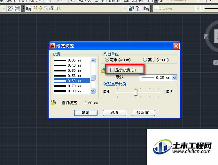Click the Layer Previous icon
This screenshot has width=218, height=165.
click(x=139, y=8)
